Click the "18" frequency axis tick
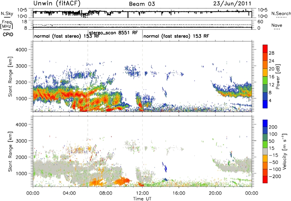Image resolution: width=291 pixels, height=201 pixels. point(24,22)
